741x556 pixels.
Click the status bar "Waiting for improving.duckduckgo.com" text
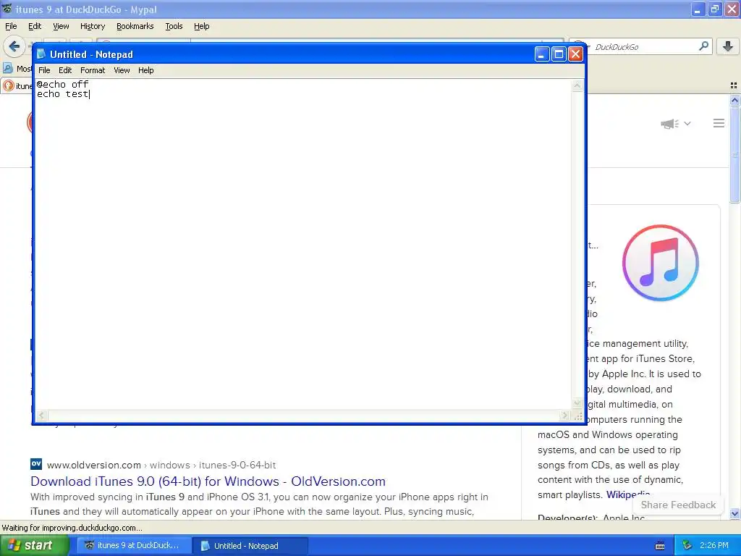72,528
